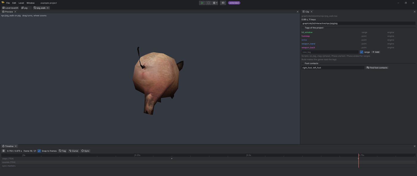Click the stop square icon
Viewport: 417px width, 176px height.
coord(208,3)
